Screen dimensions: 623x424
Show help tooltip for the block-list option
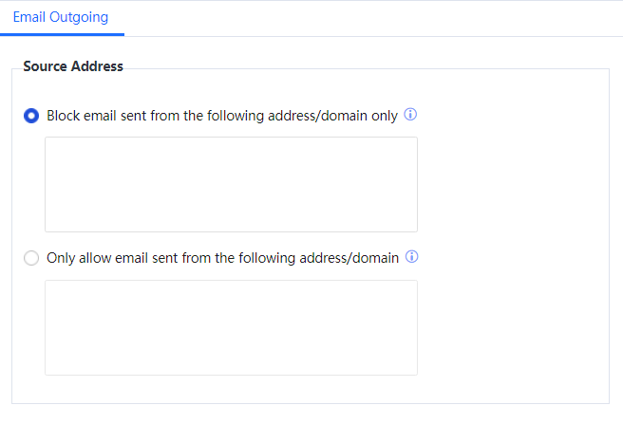click(x=411, y=115)
